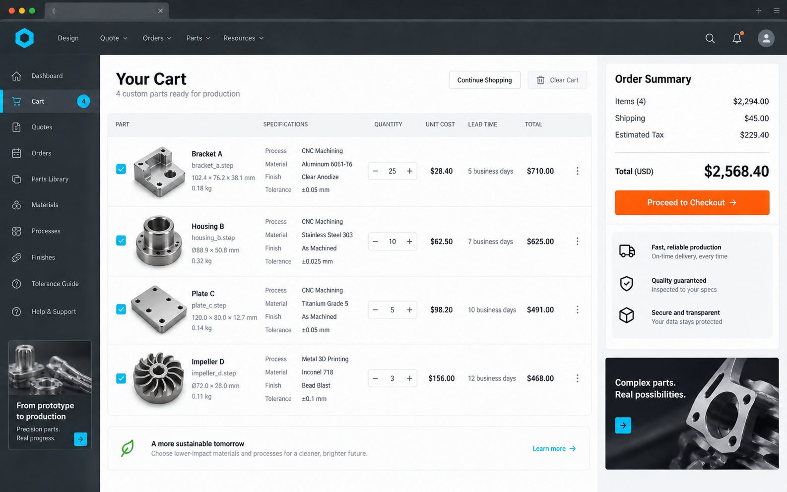Open Processes in the sidebar
787x492 pixels.
pos(50,231)
